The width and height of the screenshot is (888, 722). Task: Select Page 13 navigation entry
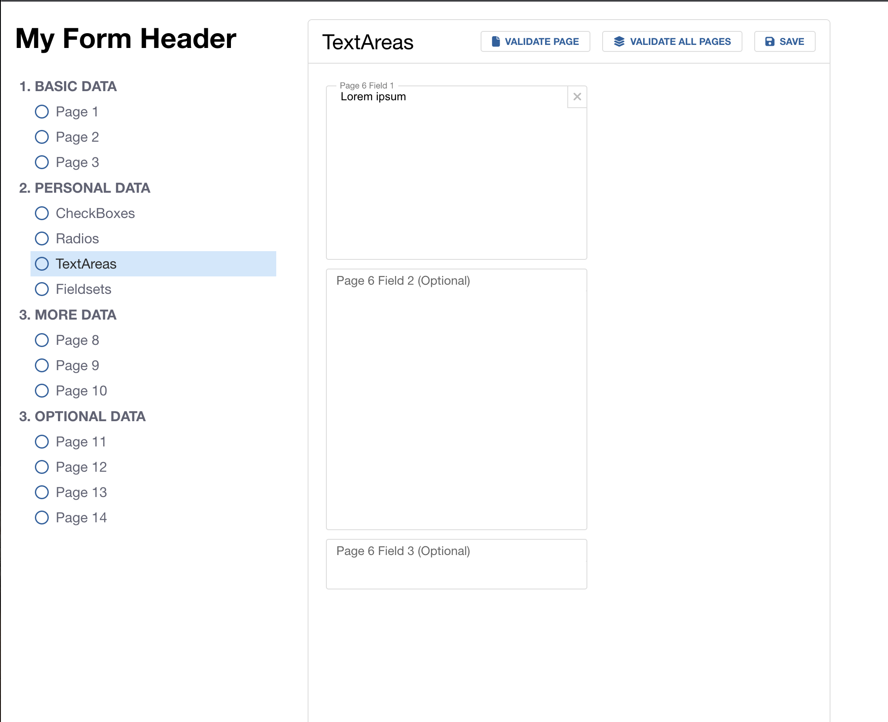(153, 492)
